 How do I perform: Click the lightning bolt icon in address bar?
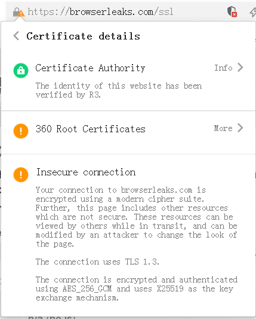(x=253, y=12)
